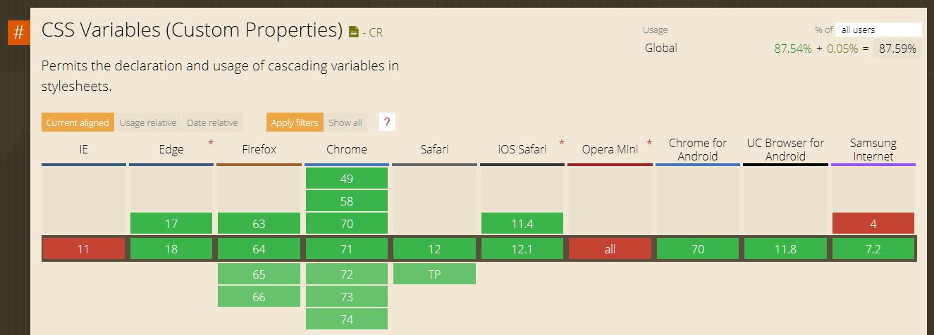
Task: Select the Current aligned view
Action: pyautogui.click(x=78, y=122)
